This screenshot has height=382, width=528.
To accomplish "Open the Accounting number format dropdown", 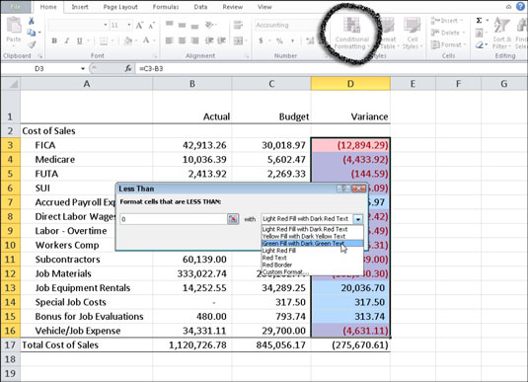I will click(286, 25).
